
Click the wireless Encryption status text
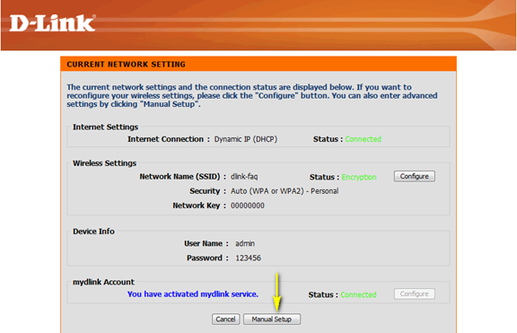[359, 177]
